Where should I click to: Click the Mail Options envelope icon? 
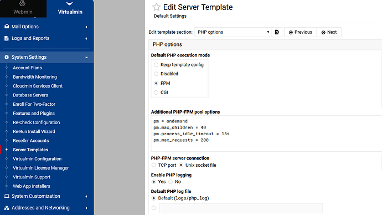(7, 27)
